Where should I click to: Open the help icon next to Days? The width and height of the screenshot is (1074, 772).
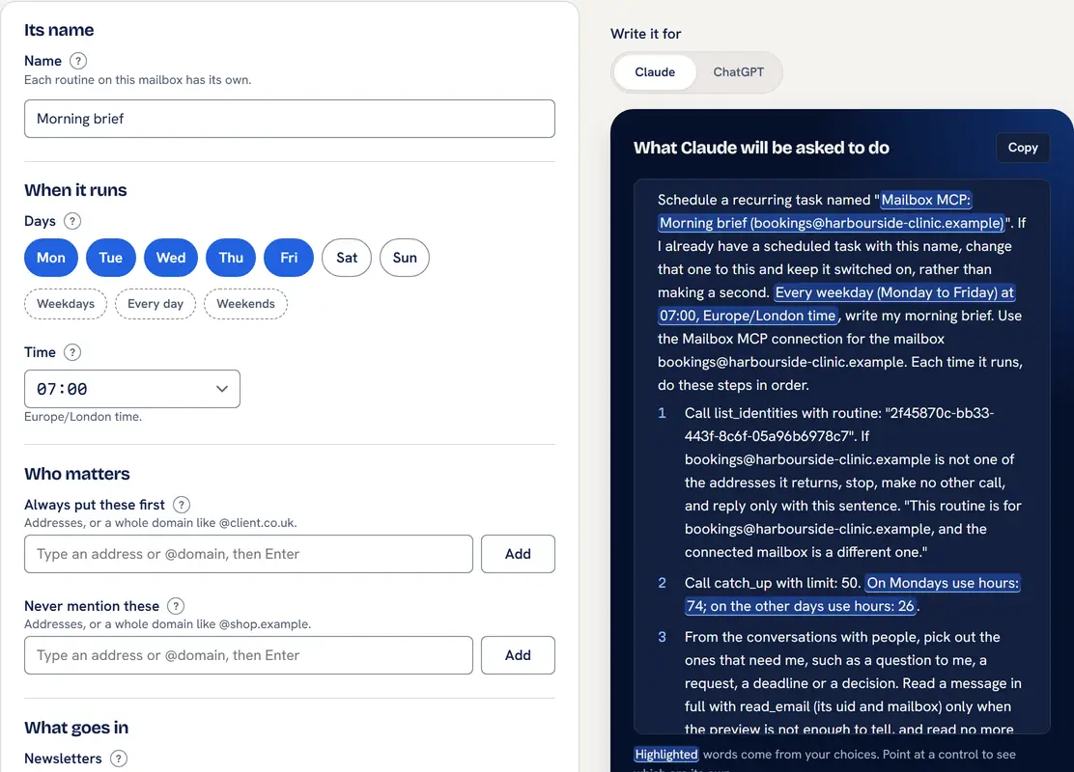[x=71, y=221]
